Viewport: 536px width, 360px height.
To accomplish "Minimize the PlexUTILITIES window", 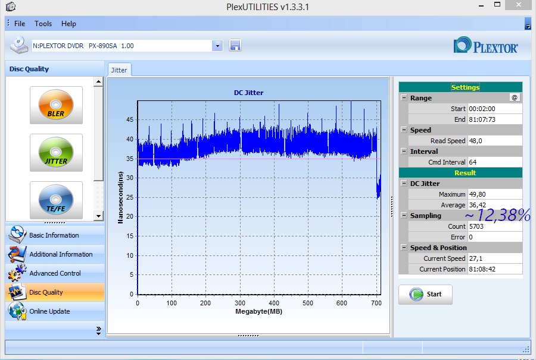I will point(481,6).
